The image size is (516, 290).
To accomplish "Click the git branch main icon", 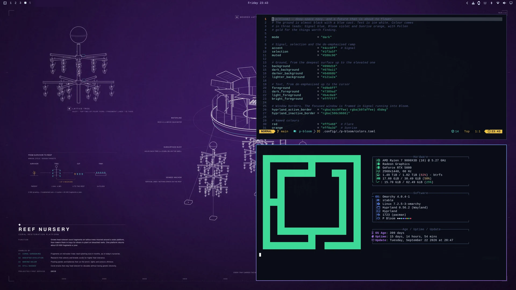I will pyautogui.click(x=278, y=132).
